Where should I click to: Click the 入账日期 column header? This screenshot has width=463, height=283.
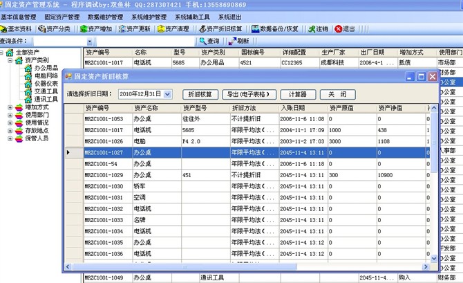click(x=303, y=108)
